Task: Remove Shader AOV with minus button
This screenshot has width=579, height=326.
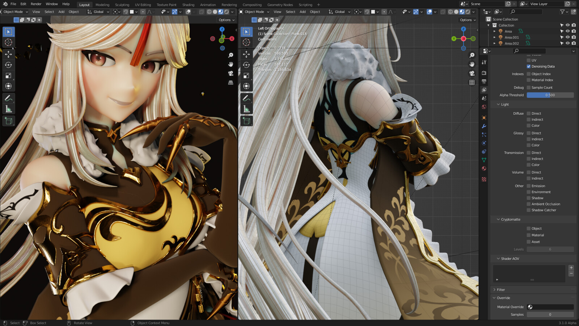Action: point(571,274)
